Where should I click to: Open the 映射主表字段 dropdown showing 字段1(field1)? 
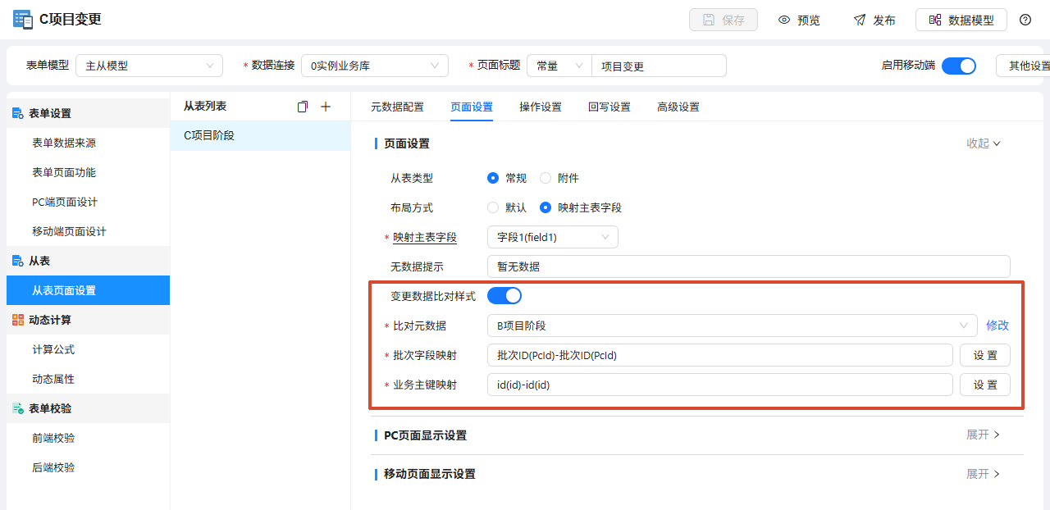tap(553, 237)
